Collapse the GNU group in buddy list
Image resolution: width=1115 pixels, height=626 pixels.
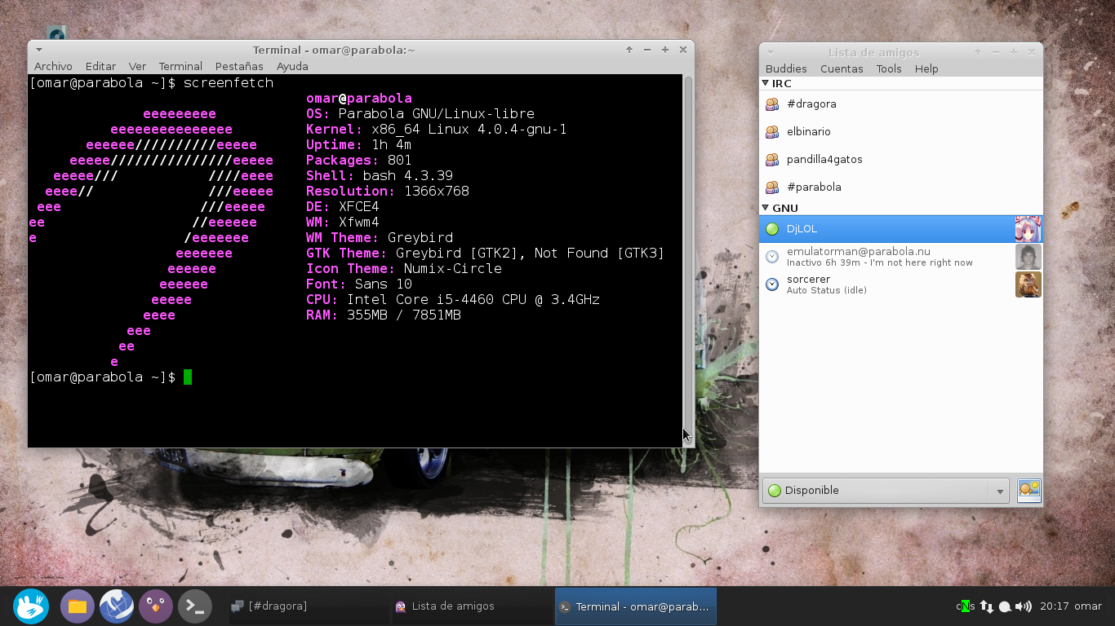point(766,208)
